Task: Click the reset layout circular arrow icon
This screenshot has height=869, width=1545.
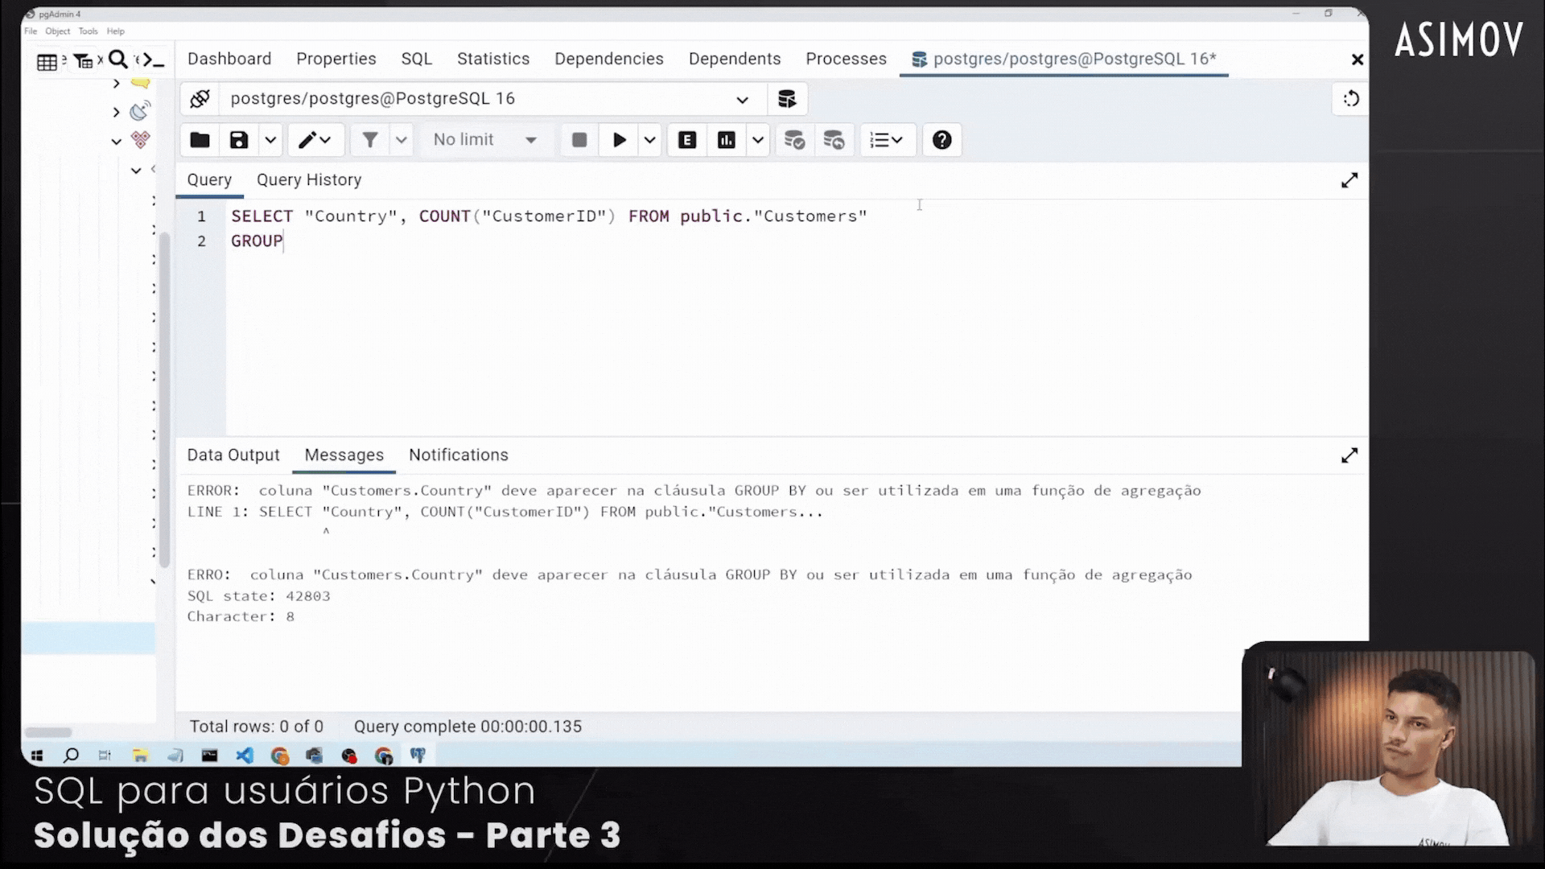Action: pyautogui.click(x=1351, y=99)
